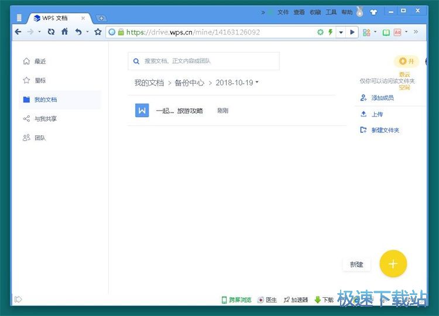Expand dropdown next to undo icon
This screenshot has height=316, width=439.
pos(88,32)
